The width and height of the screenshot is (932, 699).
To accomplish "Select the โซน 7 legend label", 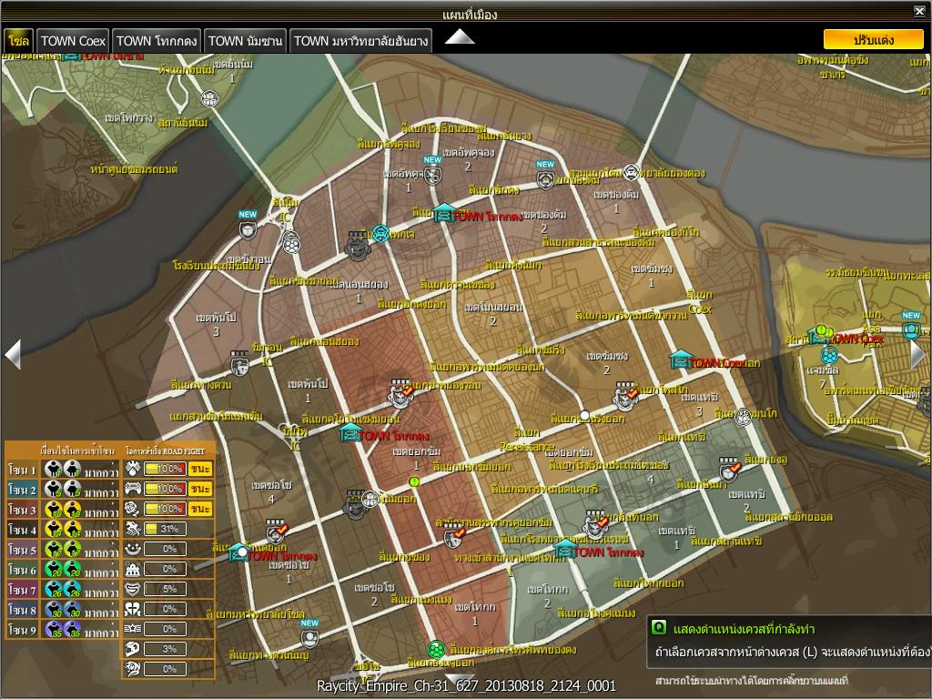I will [x=22, y=590].
